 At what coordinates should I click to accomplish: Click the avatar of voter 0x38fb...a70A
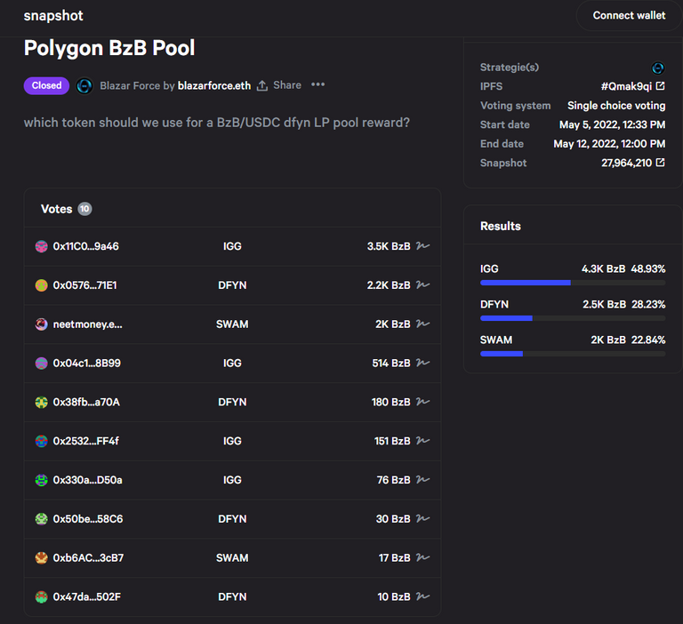(x=42, y=403)
